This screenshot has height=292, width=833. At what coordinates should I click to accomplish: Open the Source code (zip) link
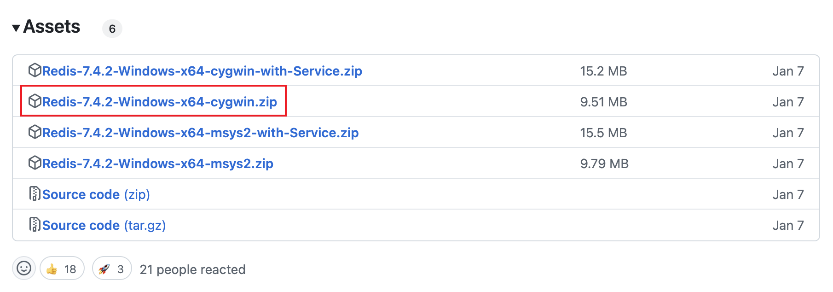click(x=96, y=194)
